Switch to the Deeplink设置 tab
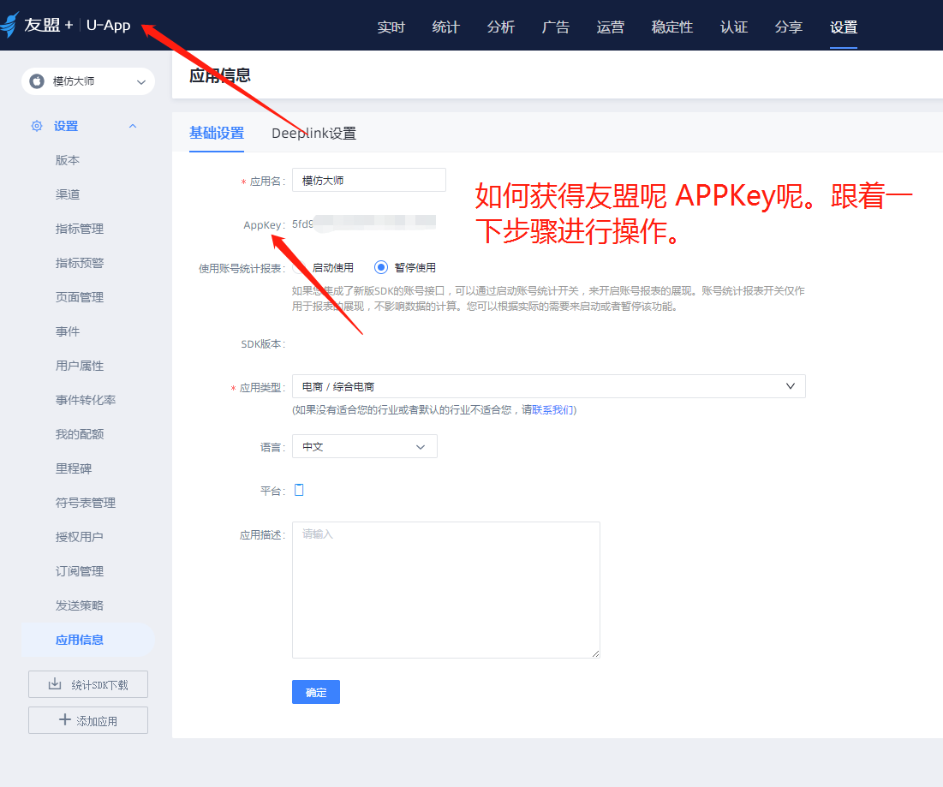 click(x=313, y=134)
